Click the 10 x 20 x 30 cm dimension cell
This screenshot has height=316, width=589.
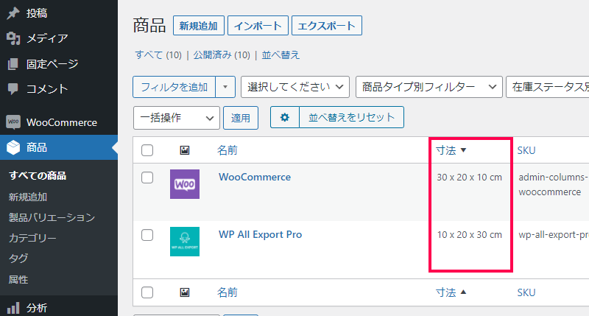point(470,235)
